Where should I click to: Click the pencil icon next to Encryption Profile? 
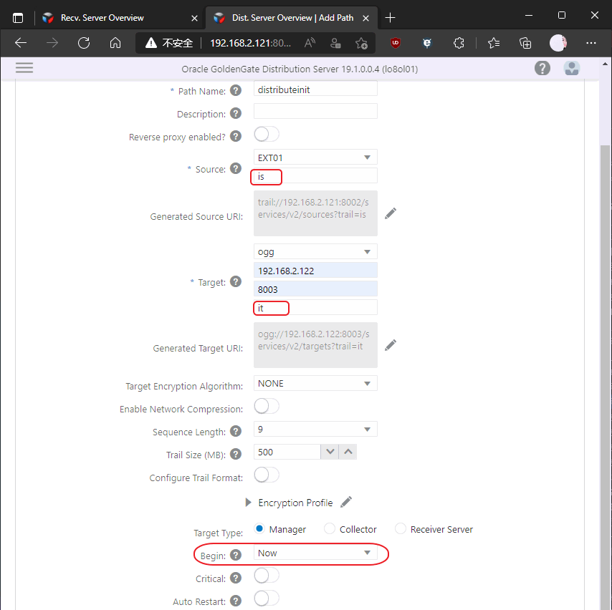346,502
